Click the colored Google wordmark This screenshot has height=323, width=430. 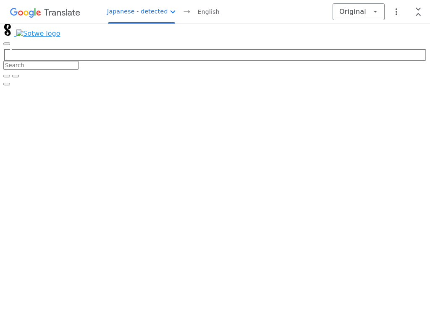pyautogui.click(x=26, y=13)
